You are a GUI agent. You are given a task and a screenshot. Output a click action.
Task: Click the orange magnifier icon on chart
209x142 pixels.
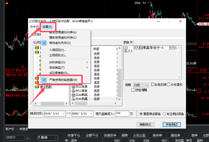pyautogui.click(x=7, y=3)
